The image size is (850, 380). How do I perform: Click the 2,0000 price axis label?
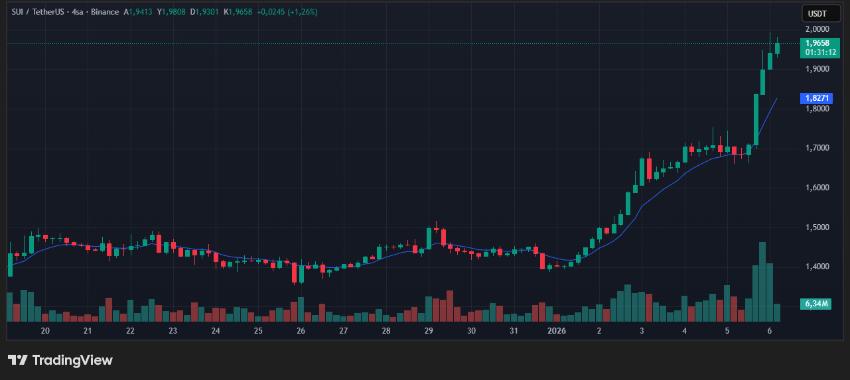coord(816,29)
